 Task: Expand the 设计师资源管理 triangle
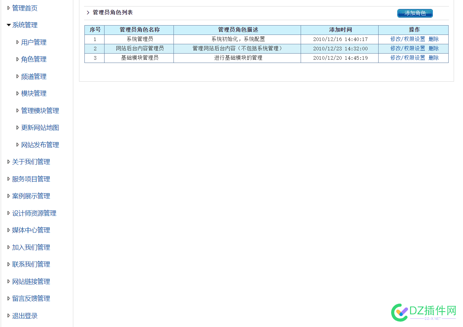(x=9, y=213)
